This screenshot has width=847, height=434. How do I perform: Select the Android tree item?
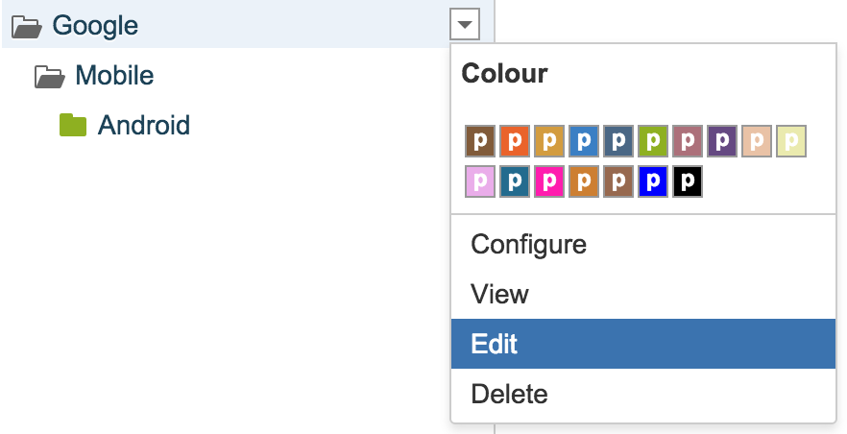pyautogui.click(x=143, y=125)
